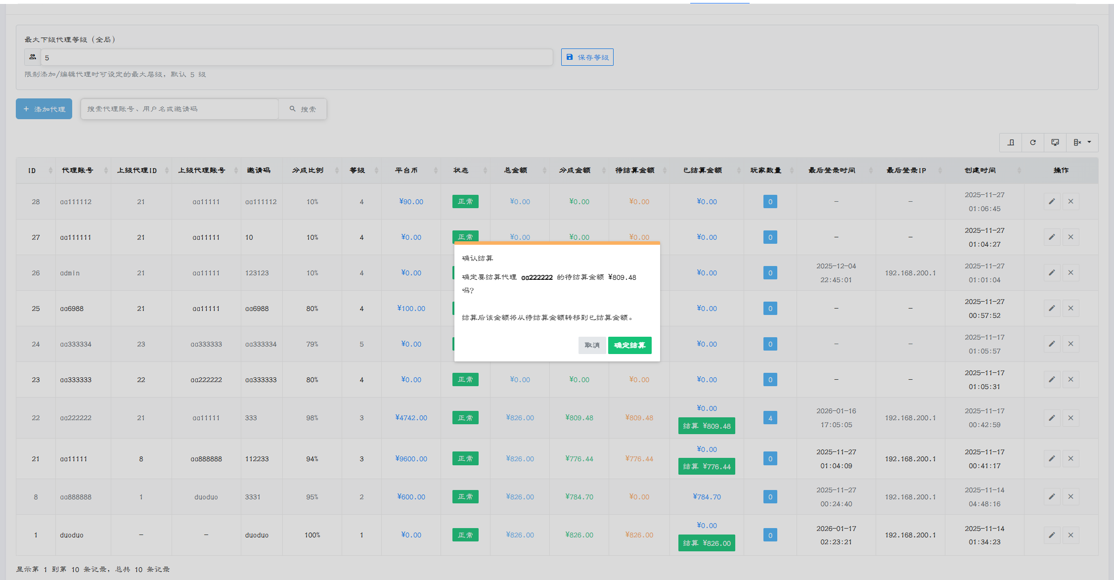Focus the agent search input field
The width and height of the screenshot is (1114, 580).
pos(179,109)
